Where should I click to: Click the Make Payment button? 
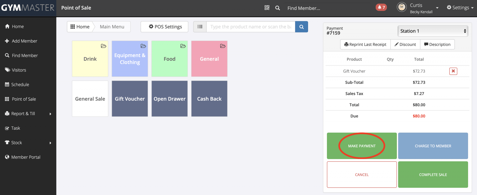362,146
